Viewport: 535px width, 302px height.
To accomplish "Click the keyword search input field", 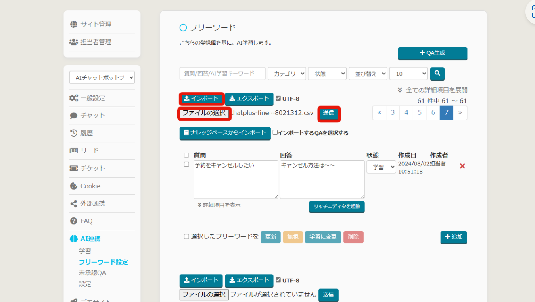I will (x=222, y=74).
